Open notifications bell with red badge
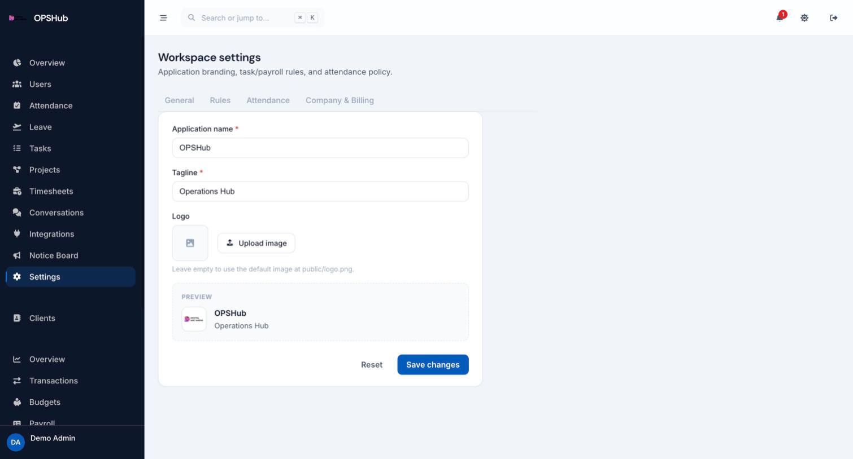Screen dimensions: 853x459 [x=780, y=17]
